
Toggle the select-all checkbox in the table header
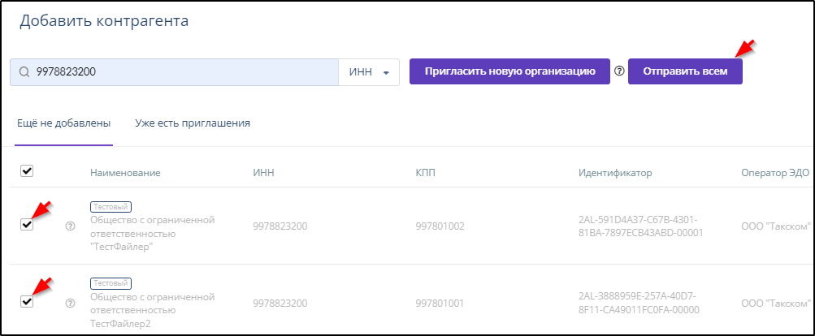tap(26, 170)
